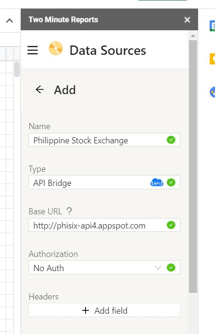Click the green check mark in Name field
The width and height of the screenshot is (215, 334).
[x=171, y=140]
